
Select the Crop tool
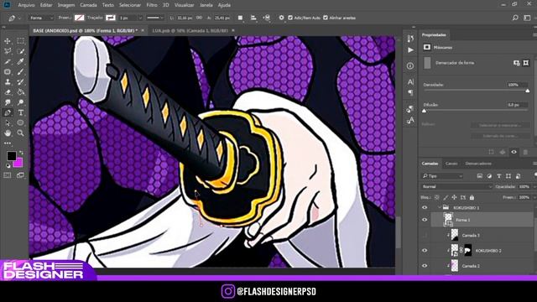(8, 61)
